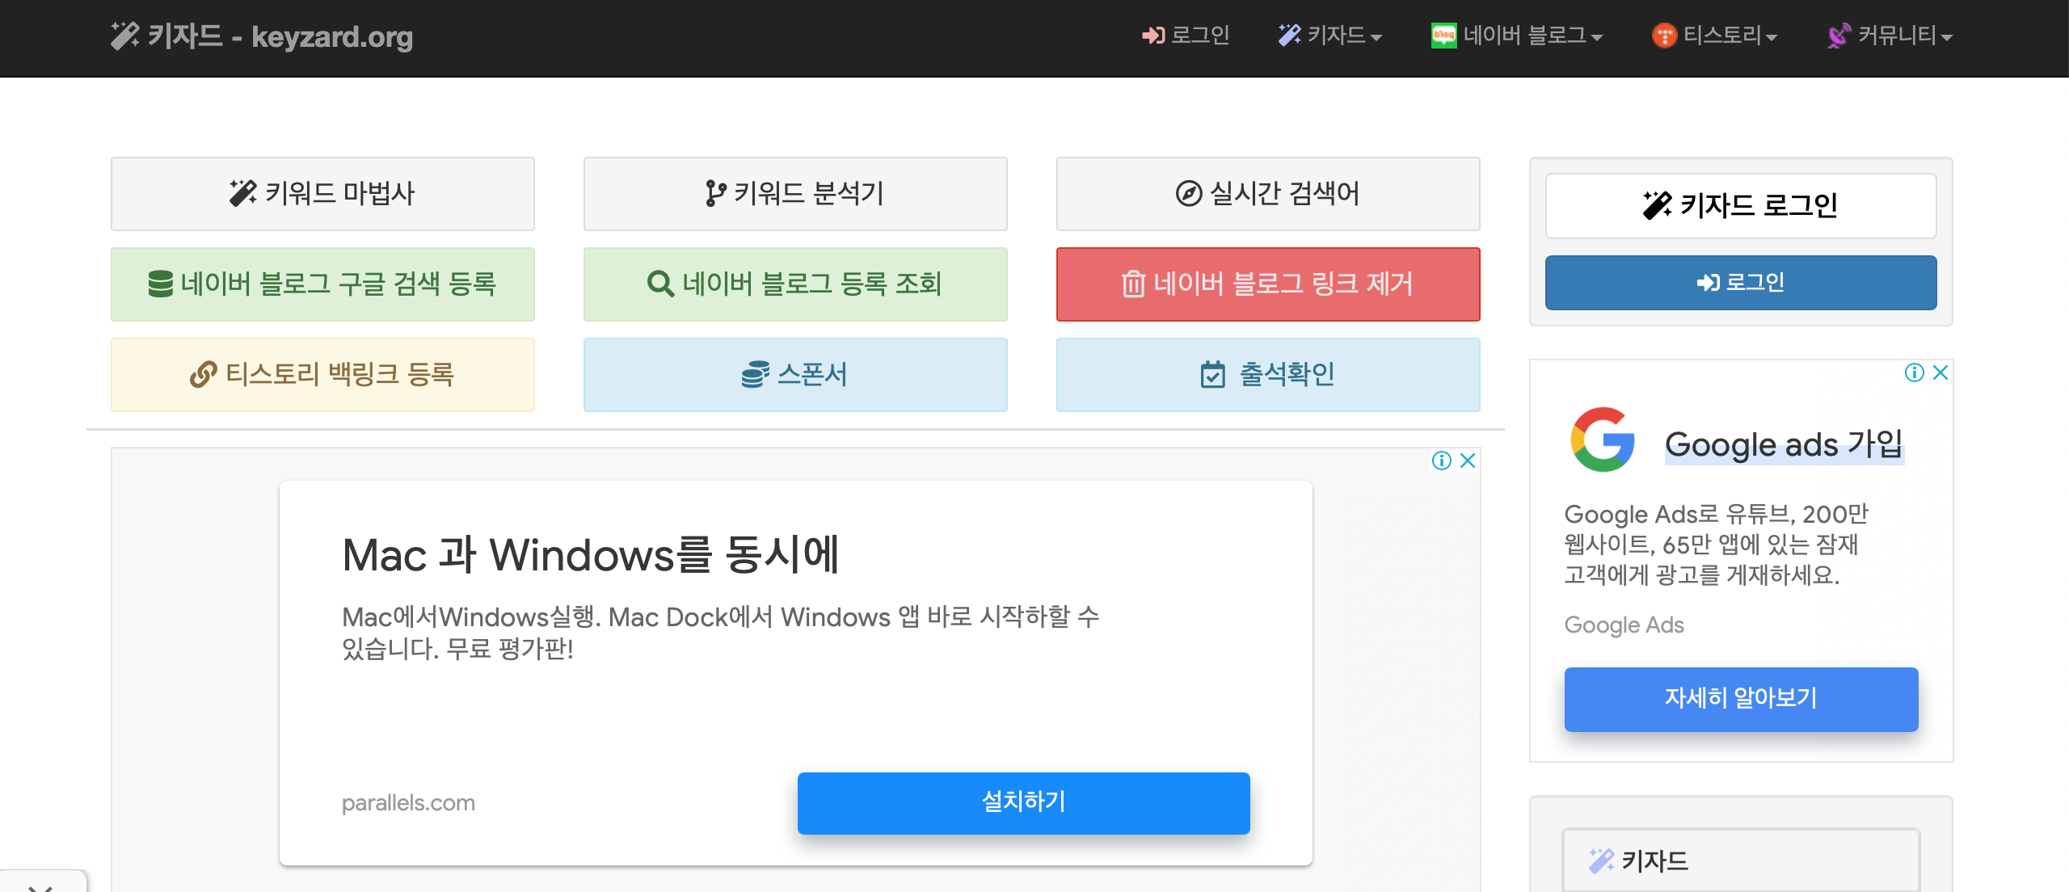Open the 출석확인 attendance page

1268,375
